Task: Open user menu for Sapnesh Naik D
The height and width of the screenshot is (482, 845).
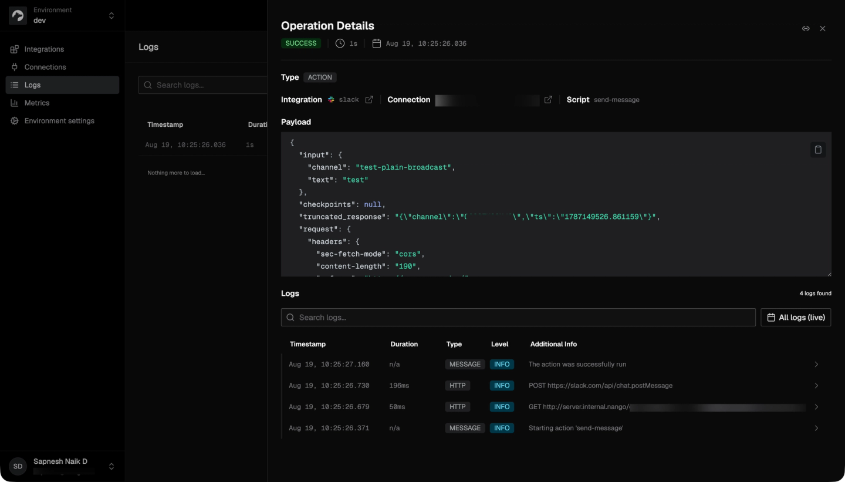Action: point(62,466)
